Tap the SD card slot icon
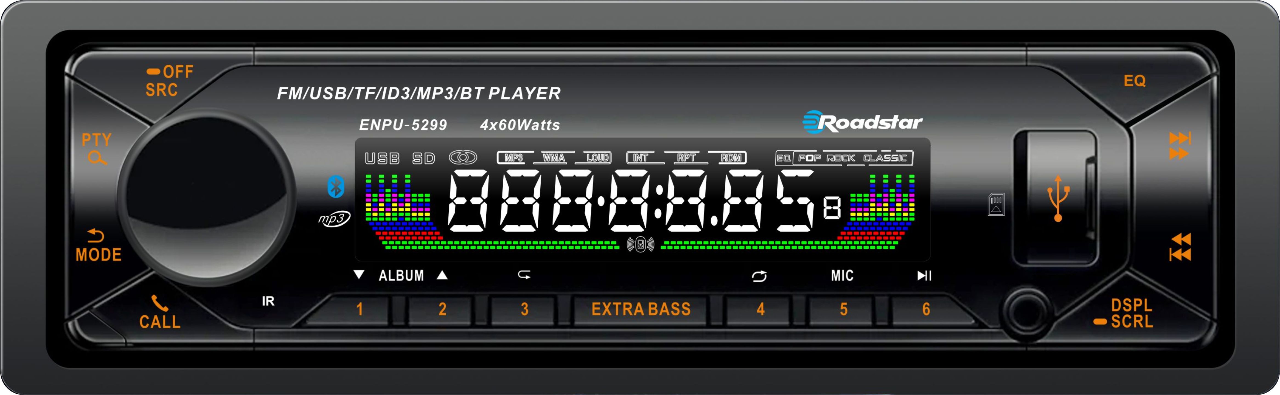This screenshot has width=1280, height=395. pos(996,204)
